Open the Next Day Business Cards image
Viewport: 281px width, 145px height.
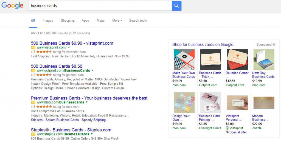pyautogui.click(x=264, y=60)
